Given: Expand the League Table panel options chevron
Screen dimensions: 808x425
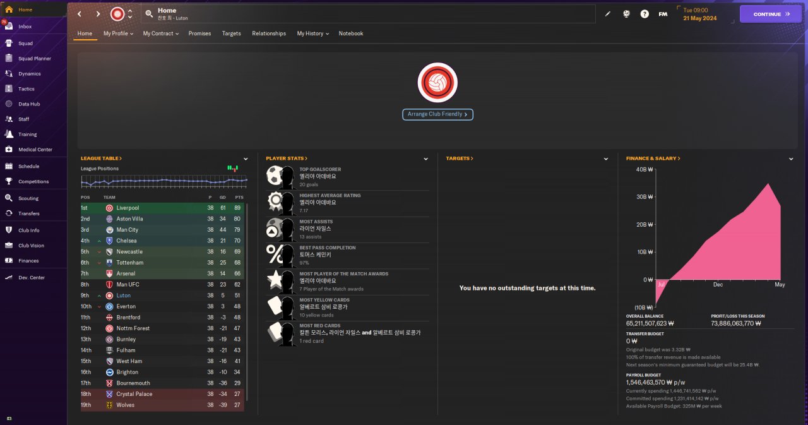Looking at the screenshot, I should point(246,159).
